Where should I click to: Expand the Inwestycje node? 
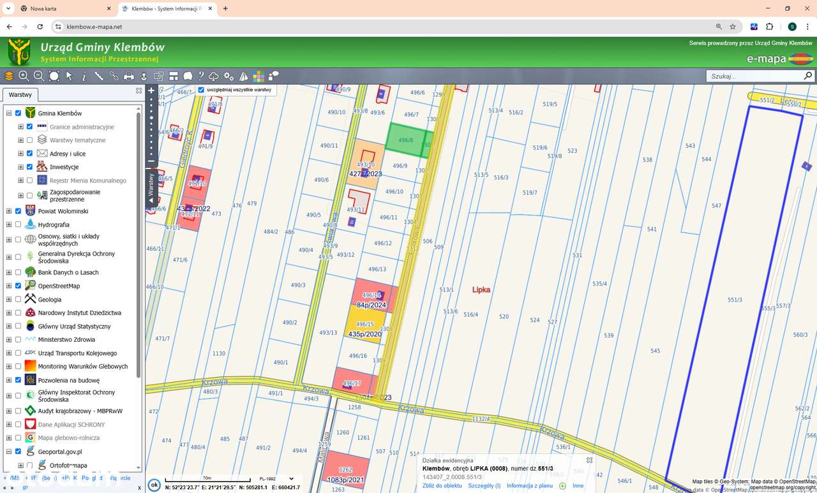click(20, 167)
